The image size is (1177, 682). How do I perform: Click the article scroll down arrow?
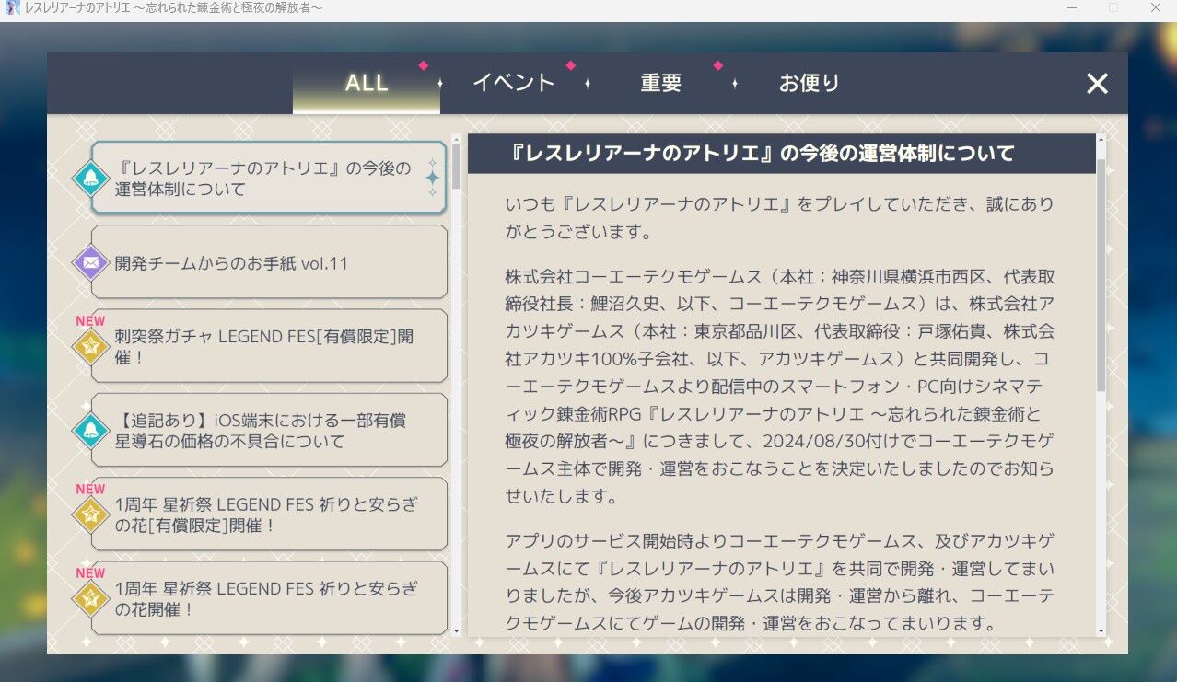(1101, 630)
